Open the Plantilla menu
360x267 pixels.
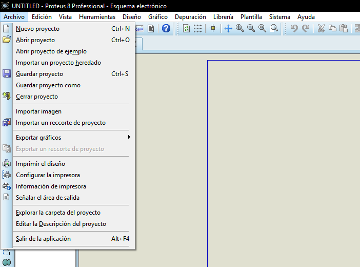pyautogui.click(x=251, y=17)
